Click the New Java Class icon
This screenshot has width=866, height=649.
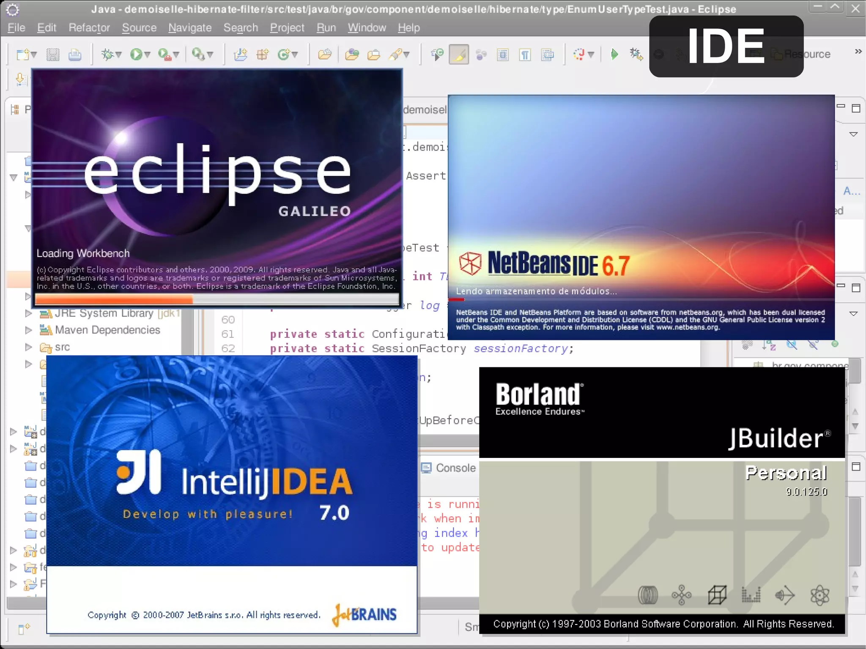point(284,54)
